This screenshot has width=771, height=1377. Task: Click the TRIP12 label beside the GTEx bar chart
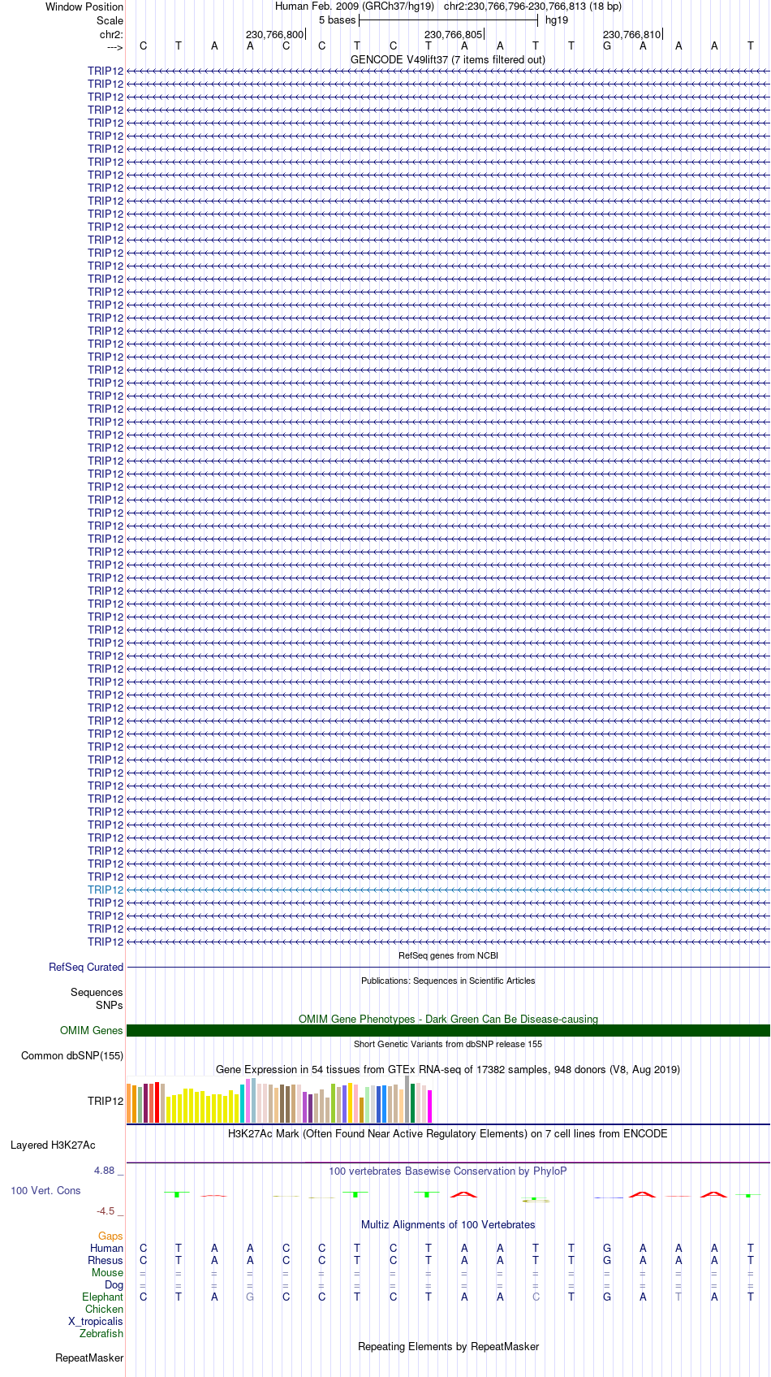106,1102
